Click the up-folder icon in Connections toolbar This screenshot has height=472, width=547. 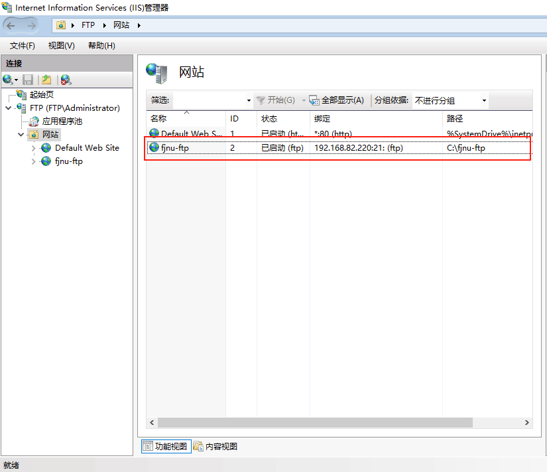(46, 80)
